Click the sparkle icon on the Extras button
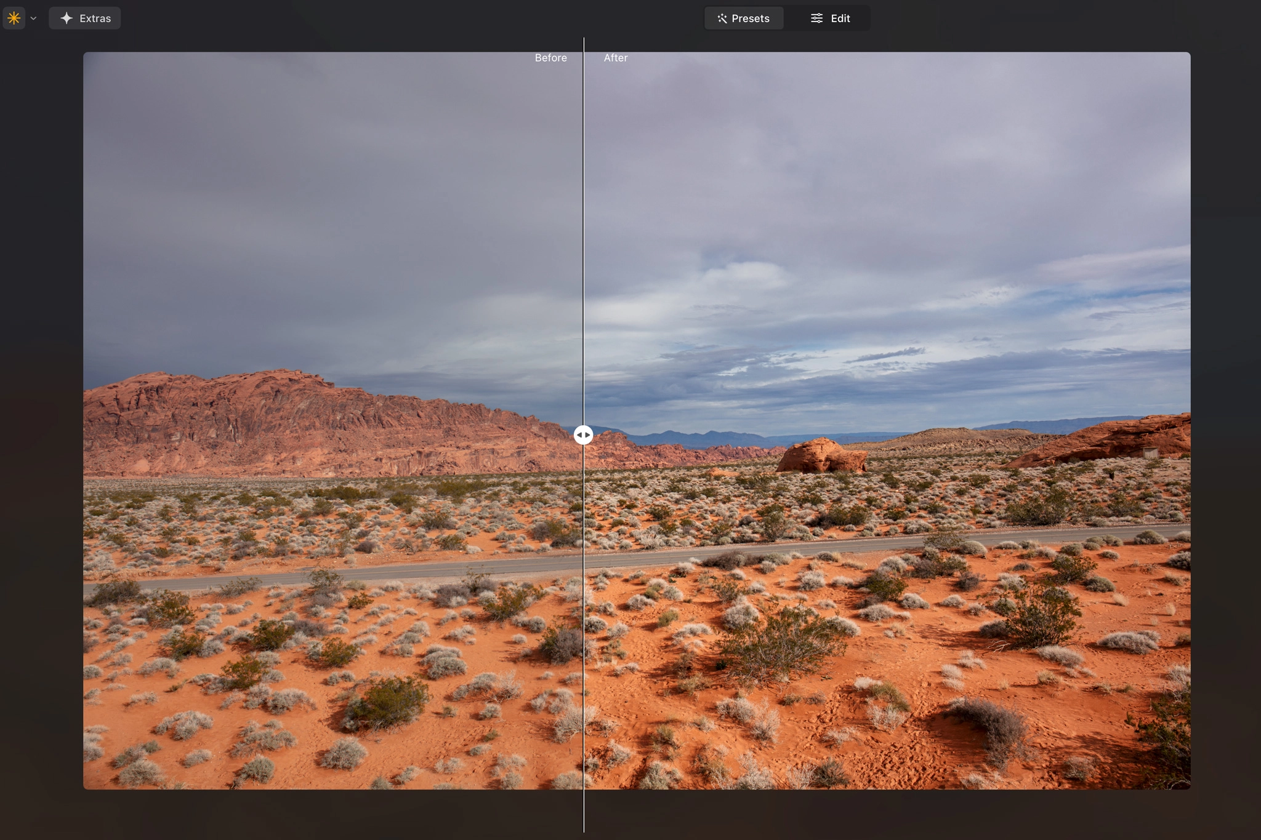Screen dimensions: 1261x840 pyautogui.click(x=68, y=18)
